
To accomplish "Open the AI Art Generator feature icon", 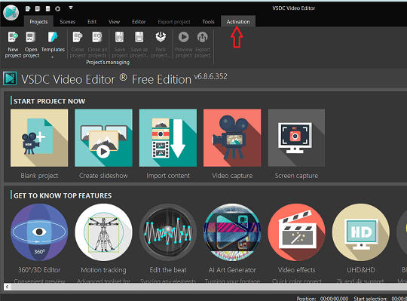I will pyautogui.click(x=232, y=232).
